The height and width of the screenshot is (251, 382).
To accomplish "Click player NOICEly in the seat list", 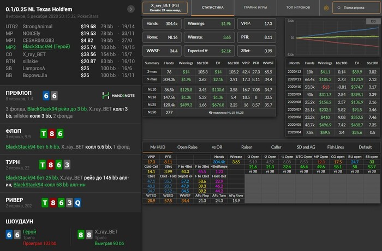I will coord(32,34).
